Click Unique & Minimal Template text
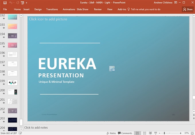The height and width of the screenshot is (135, 195). pos(56,82)
